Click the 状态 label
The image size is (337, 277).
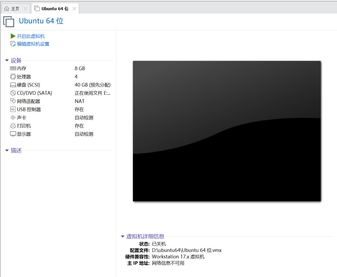point(144,244)
